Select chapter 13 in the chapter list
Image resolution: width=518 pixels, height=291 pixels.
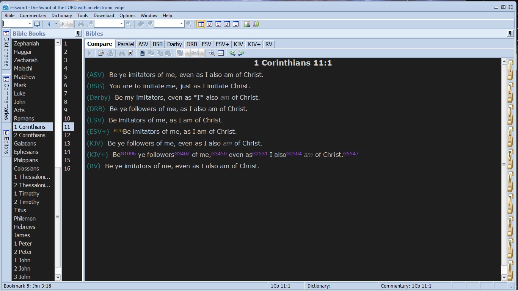click(x=67, y=144)
